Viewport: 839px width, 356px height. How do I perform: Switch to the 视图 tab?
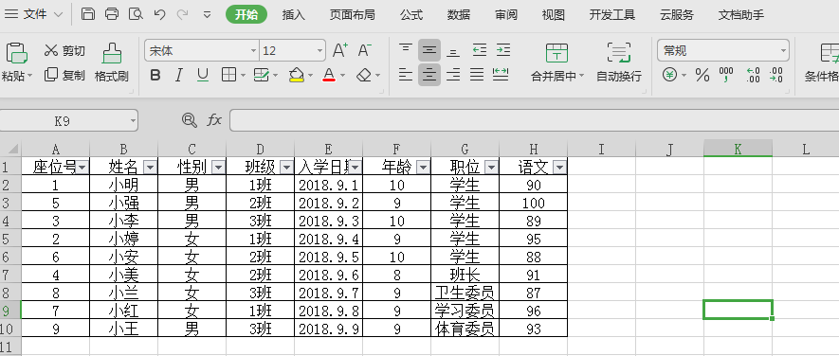coord(554,14)
